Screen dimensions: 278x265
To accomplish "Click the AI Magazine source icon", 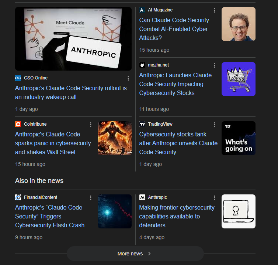I will [142, 10].
